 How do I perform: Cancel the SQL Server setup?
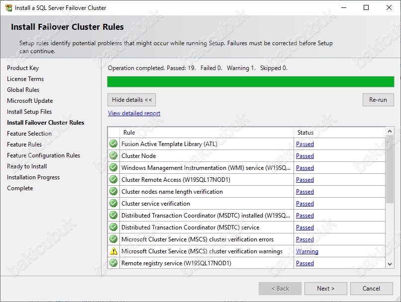click(371, 289)
